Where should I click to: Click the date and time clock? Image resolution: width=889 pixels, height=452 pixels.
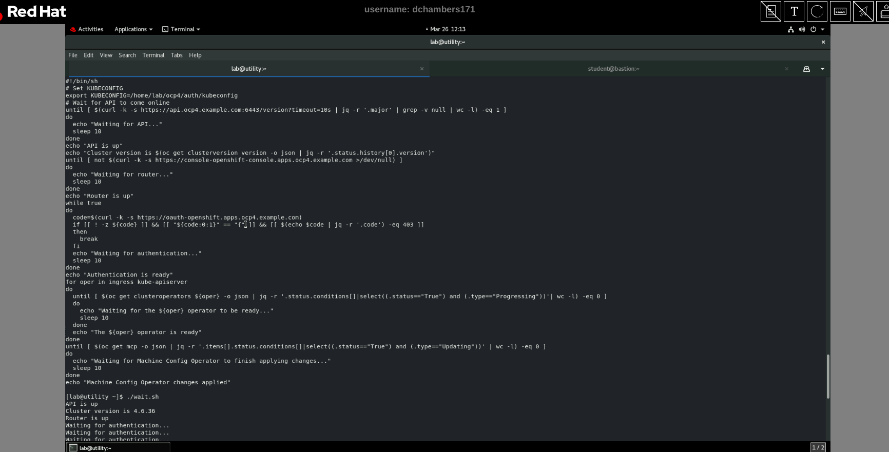[x=448, y=29]
